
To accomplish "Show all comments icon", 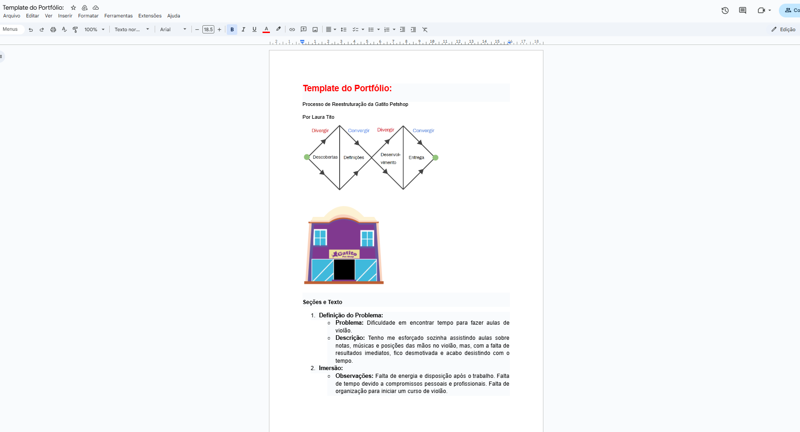I will [743, 11].
